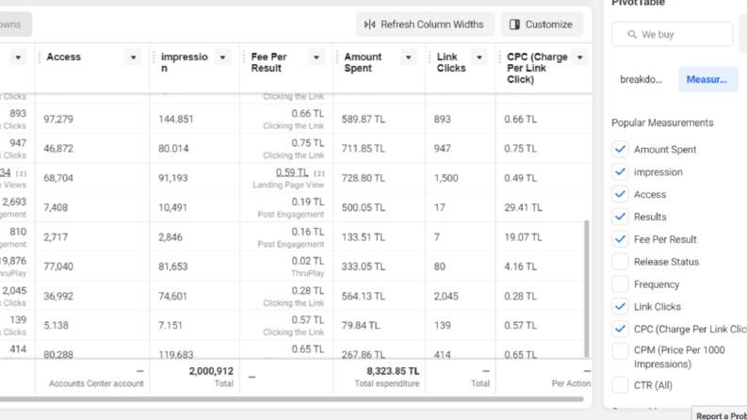Tick the CTR (All) checkbox
The image size is (747, 420).
point(620,385)
